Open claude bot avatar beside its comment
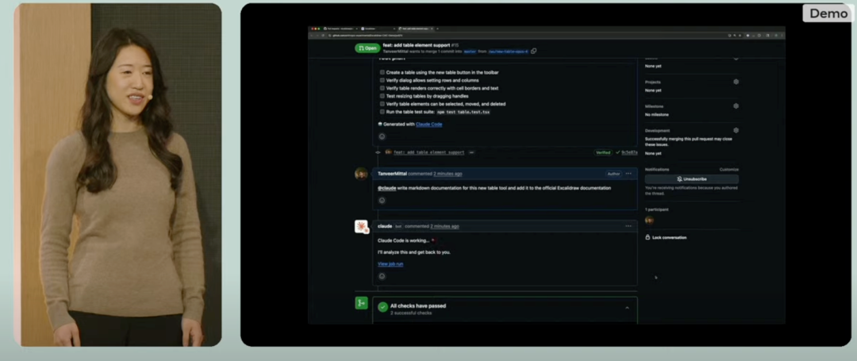 click(361, 227)
